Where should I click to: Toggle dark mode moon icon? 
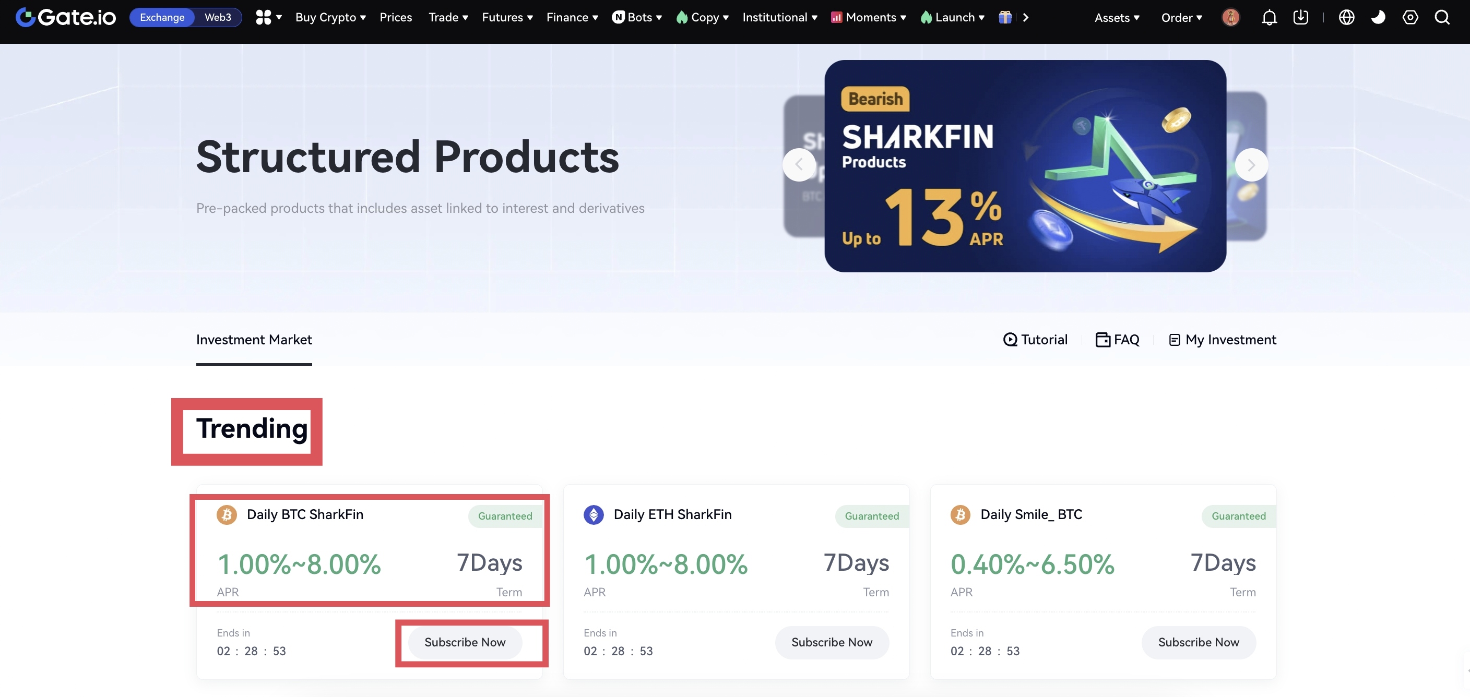(1378, 18)
